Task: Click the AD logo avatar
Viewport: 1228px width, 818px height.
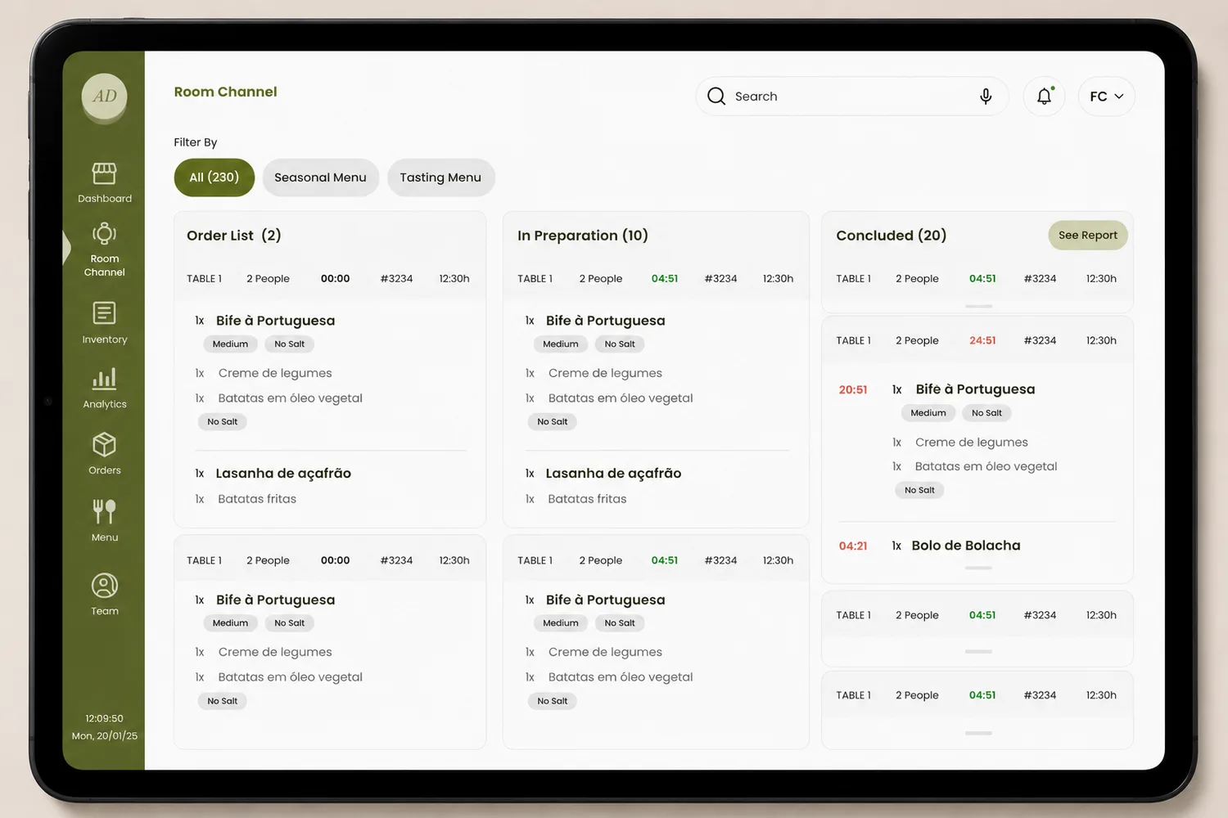Action: coord(104,97)
